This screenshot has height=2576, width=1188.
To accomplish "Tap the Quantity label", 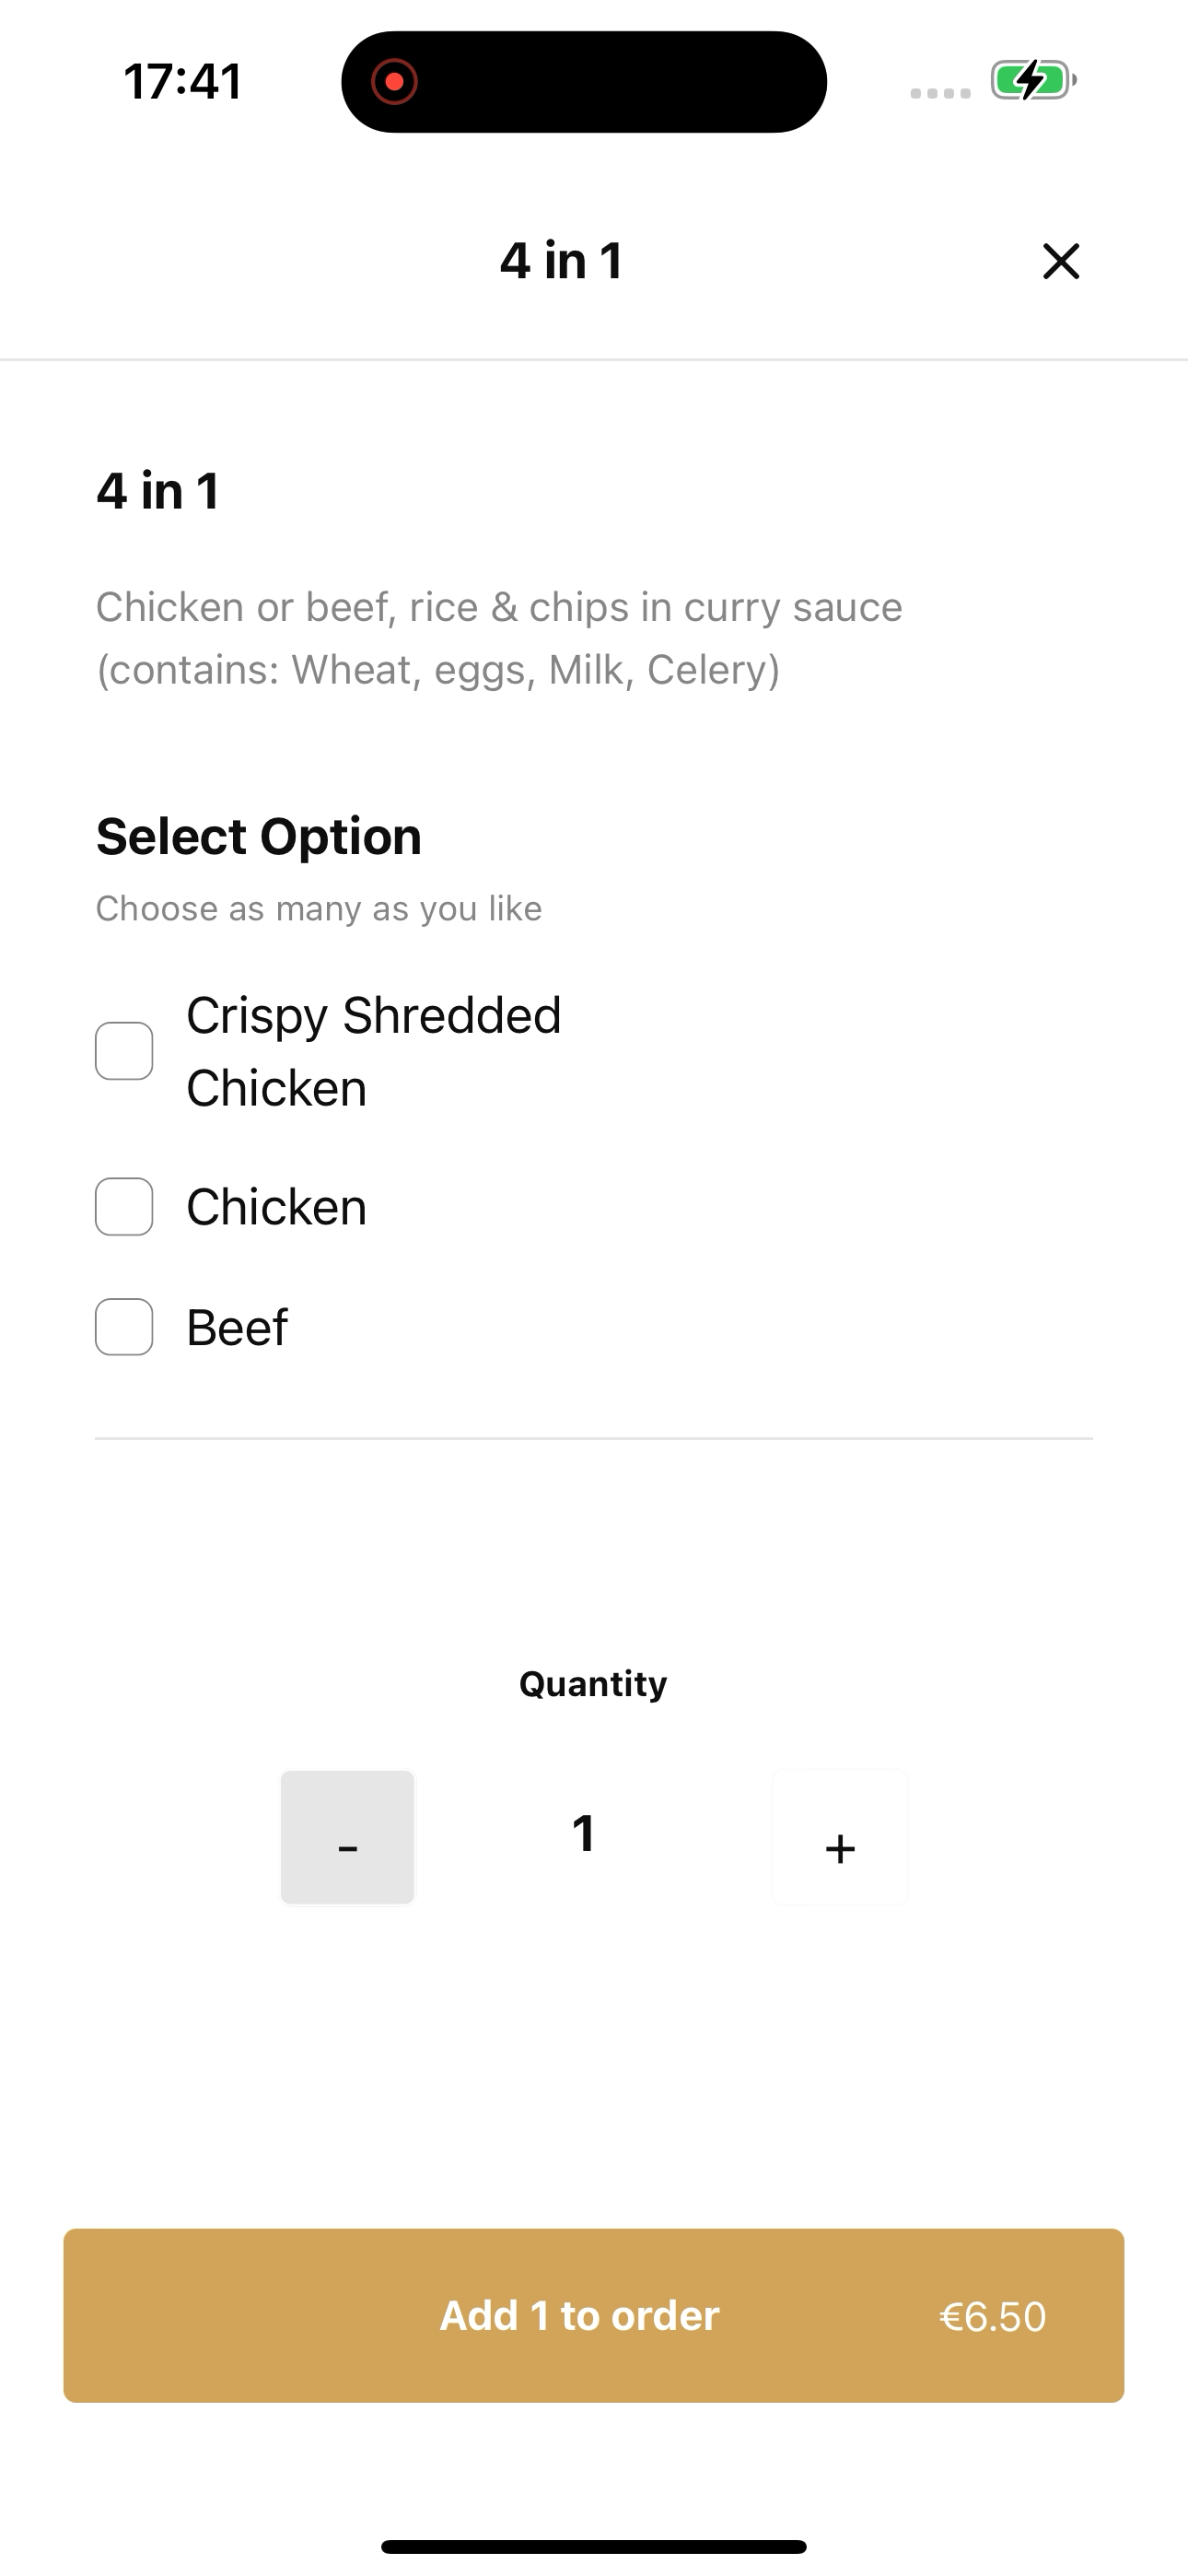I will [593, 1684].
